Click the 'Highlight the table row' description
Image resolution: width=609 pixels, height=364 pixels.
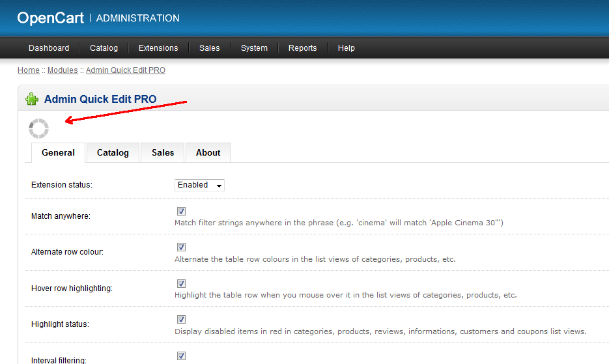click(346, 295)
